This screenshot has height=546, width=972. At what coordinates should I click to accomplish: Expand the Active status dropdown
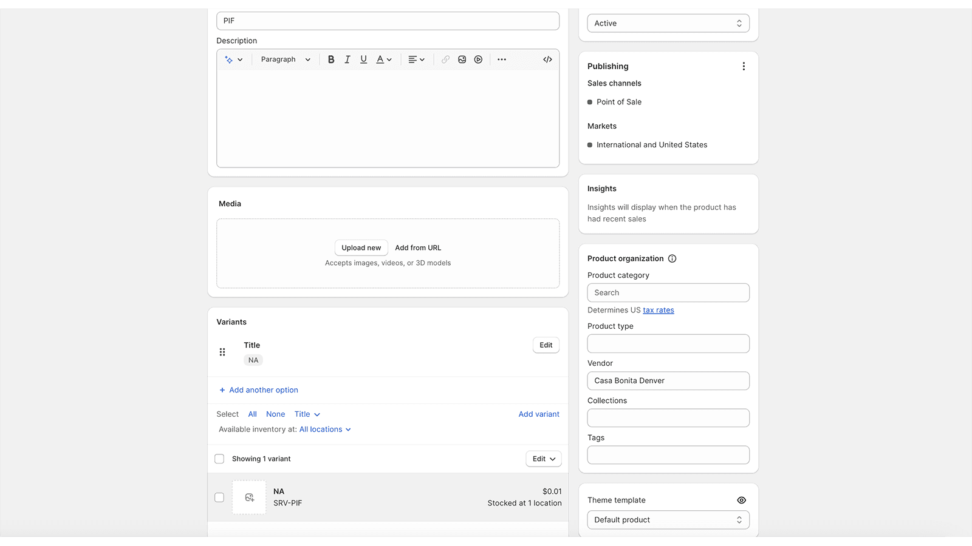point(668,24)
